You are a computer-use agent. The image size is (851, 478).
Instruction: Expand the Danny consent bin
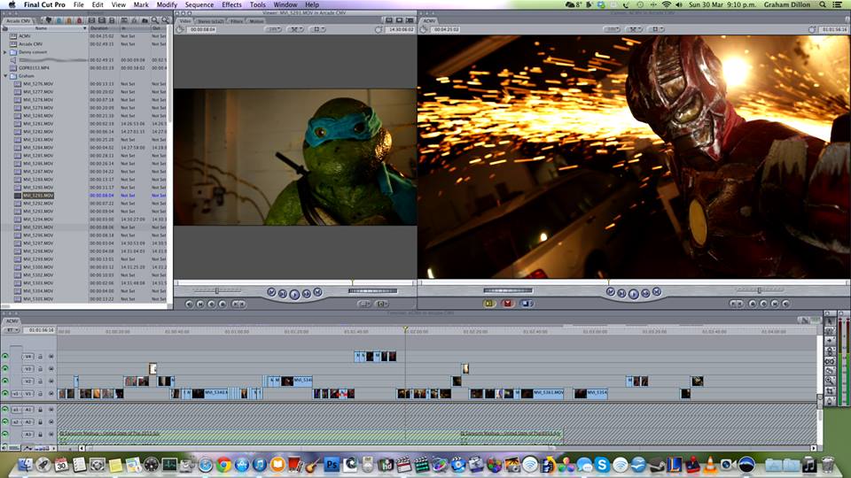pyautogui.click(x=5, y=52)
